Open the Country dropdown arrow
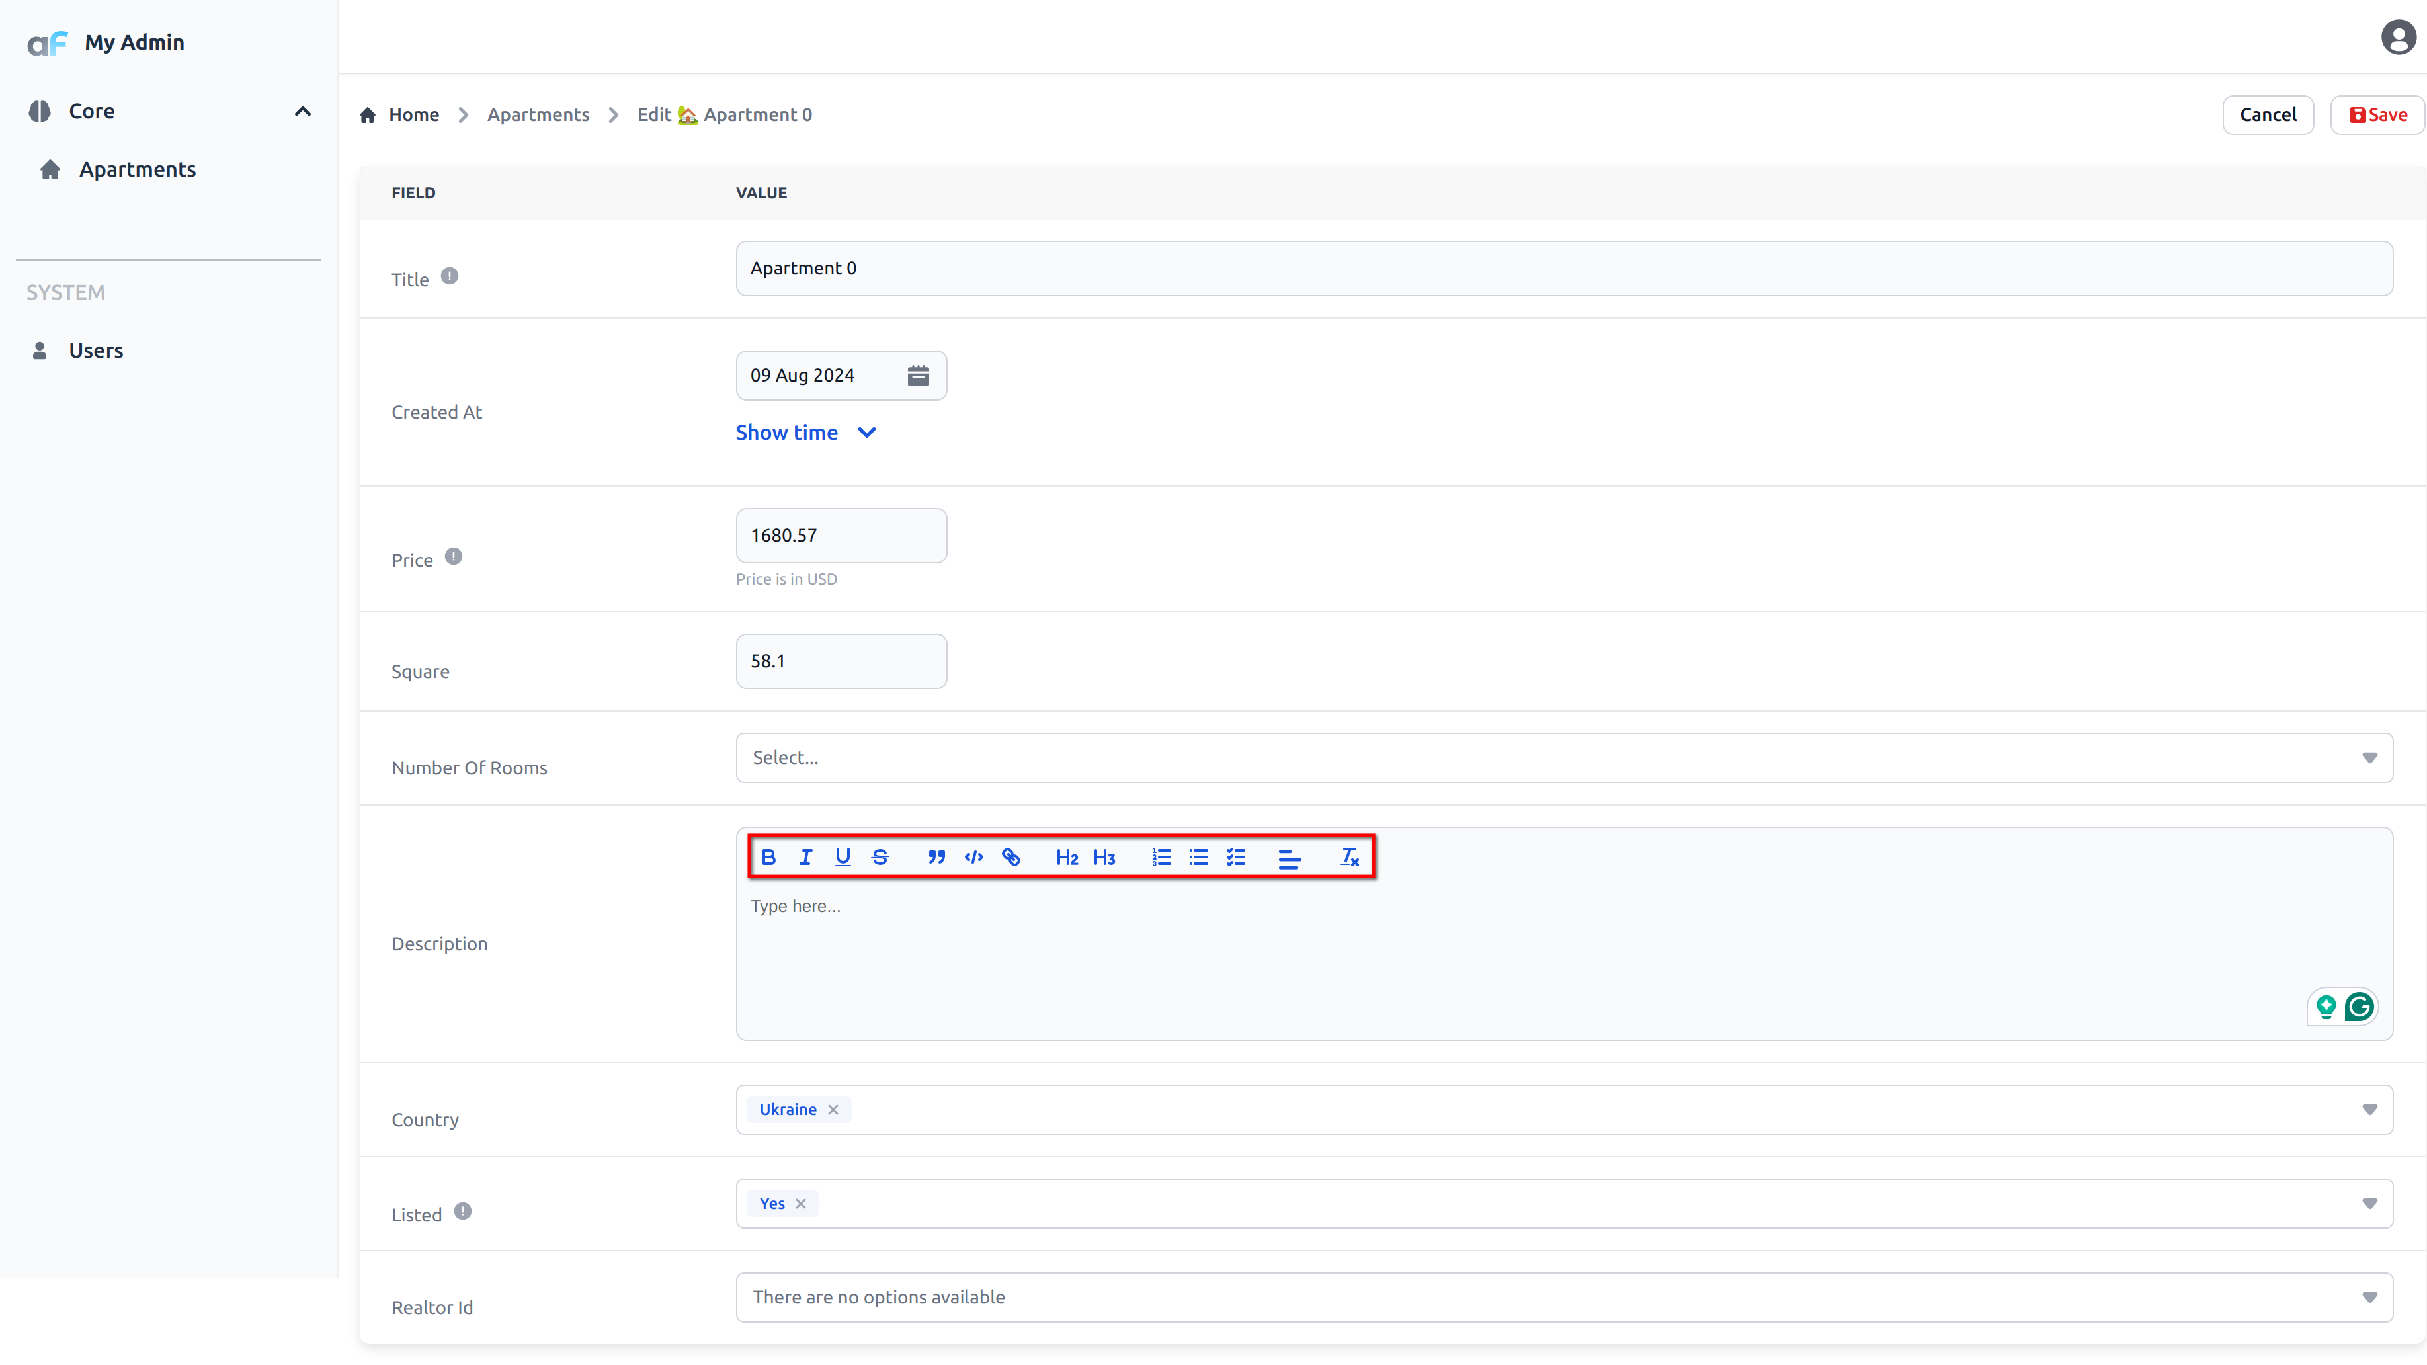 tap(2369, 1110)
